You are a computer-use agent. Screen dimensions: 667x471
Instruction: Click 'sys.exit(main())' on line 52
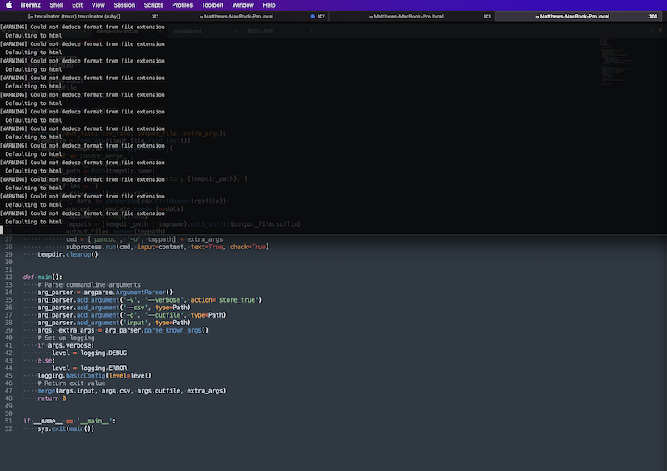coord(66,428)
